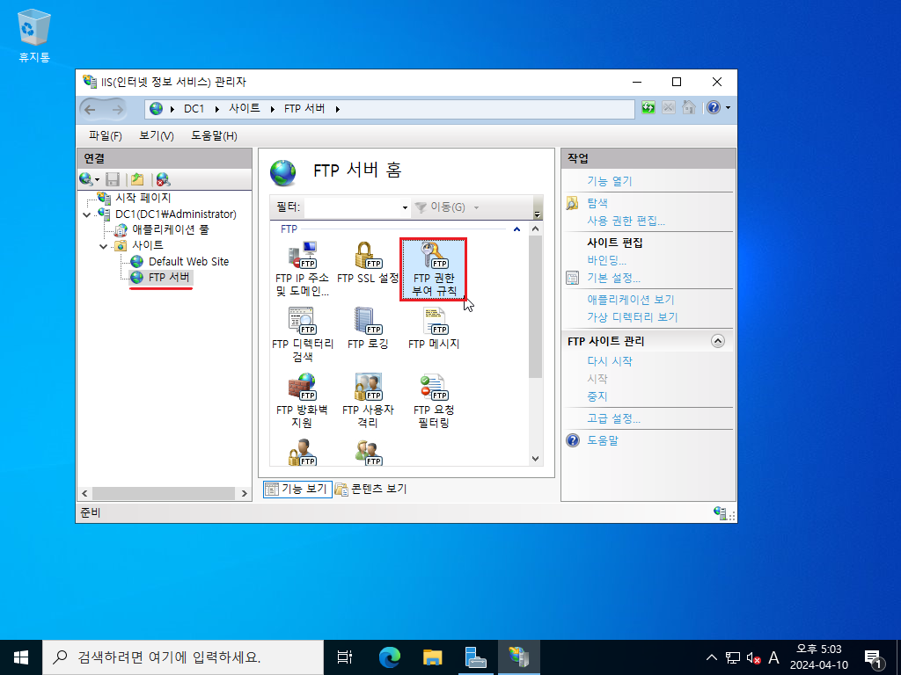Collapse the FTP 사이트 관리 section
901x675 pixels.
[718, 341]
